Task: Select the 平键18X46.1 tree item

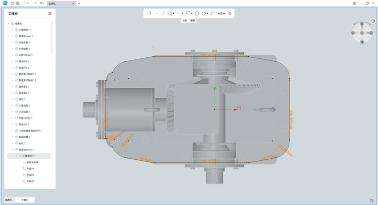Action: click(25, 55)
